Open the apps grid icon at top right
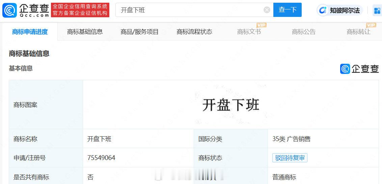This screenshot has width=382, height=184. (x=377, y=10)
